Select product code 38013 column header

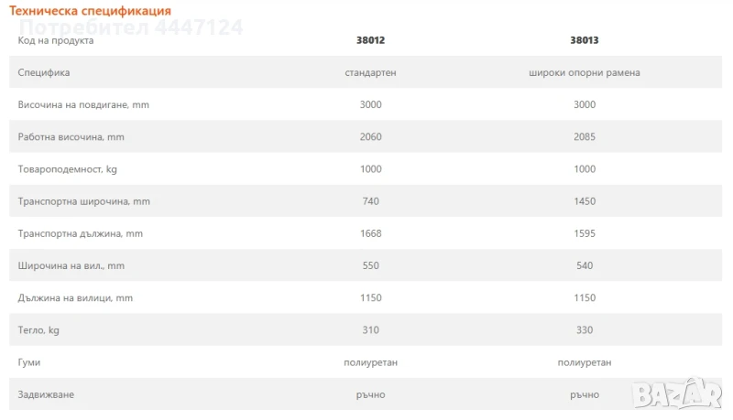point(584,40)
